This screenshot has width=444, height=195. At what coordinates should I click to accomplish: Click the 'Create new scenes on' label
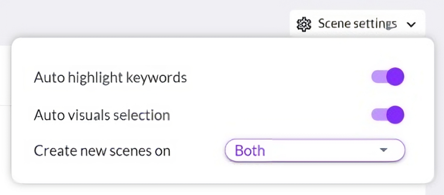pyautogui.click(x=102, y=151)
